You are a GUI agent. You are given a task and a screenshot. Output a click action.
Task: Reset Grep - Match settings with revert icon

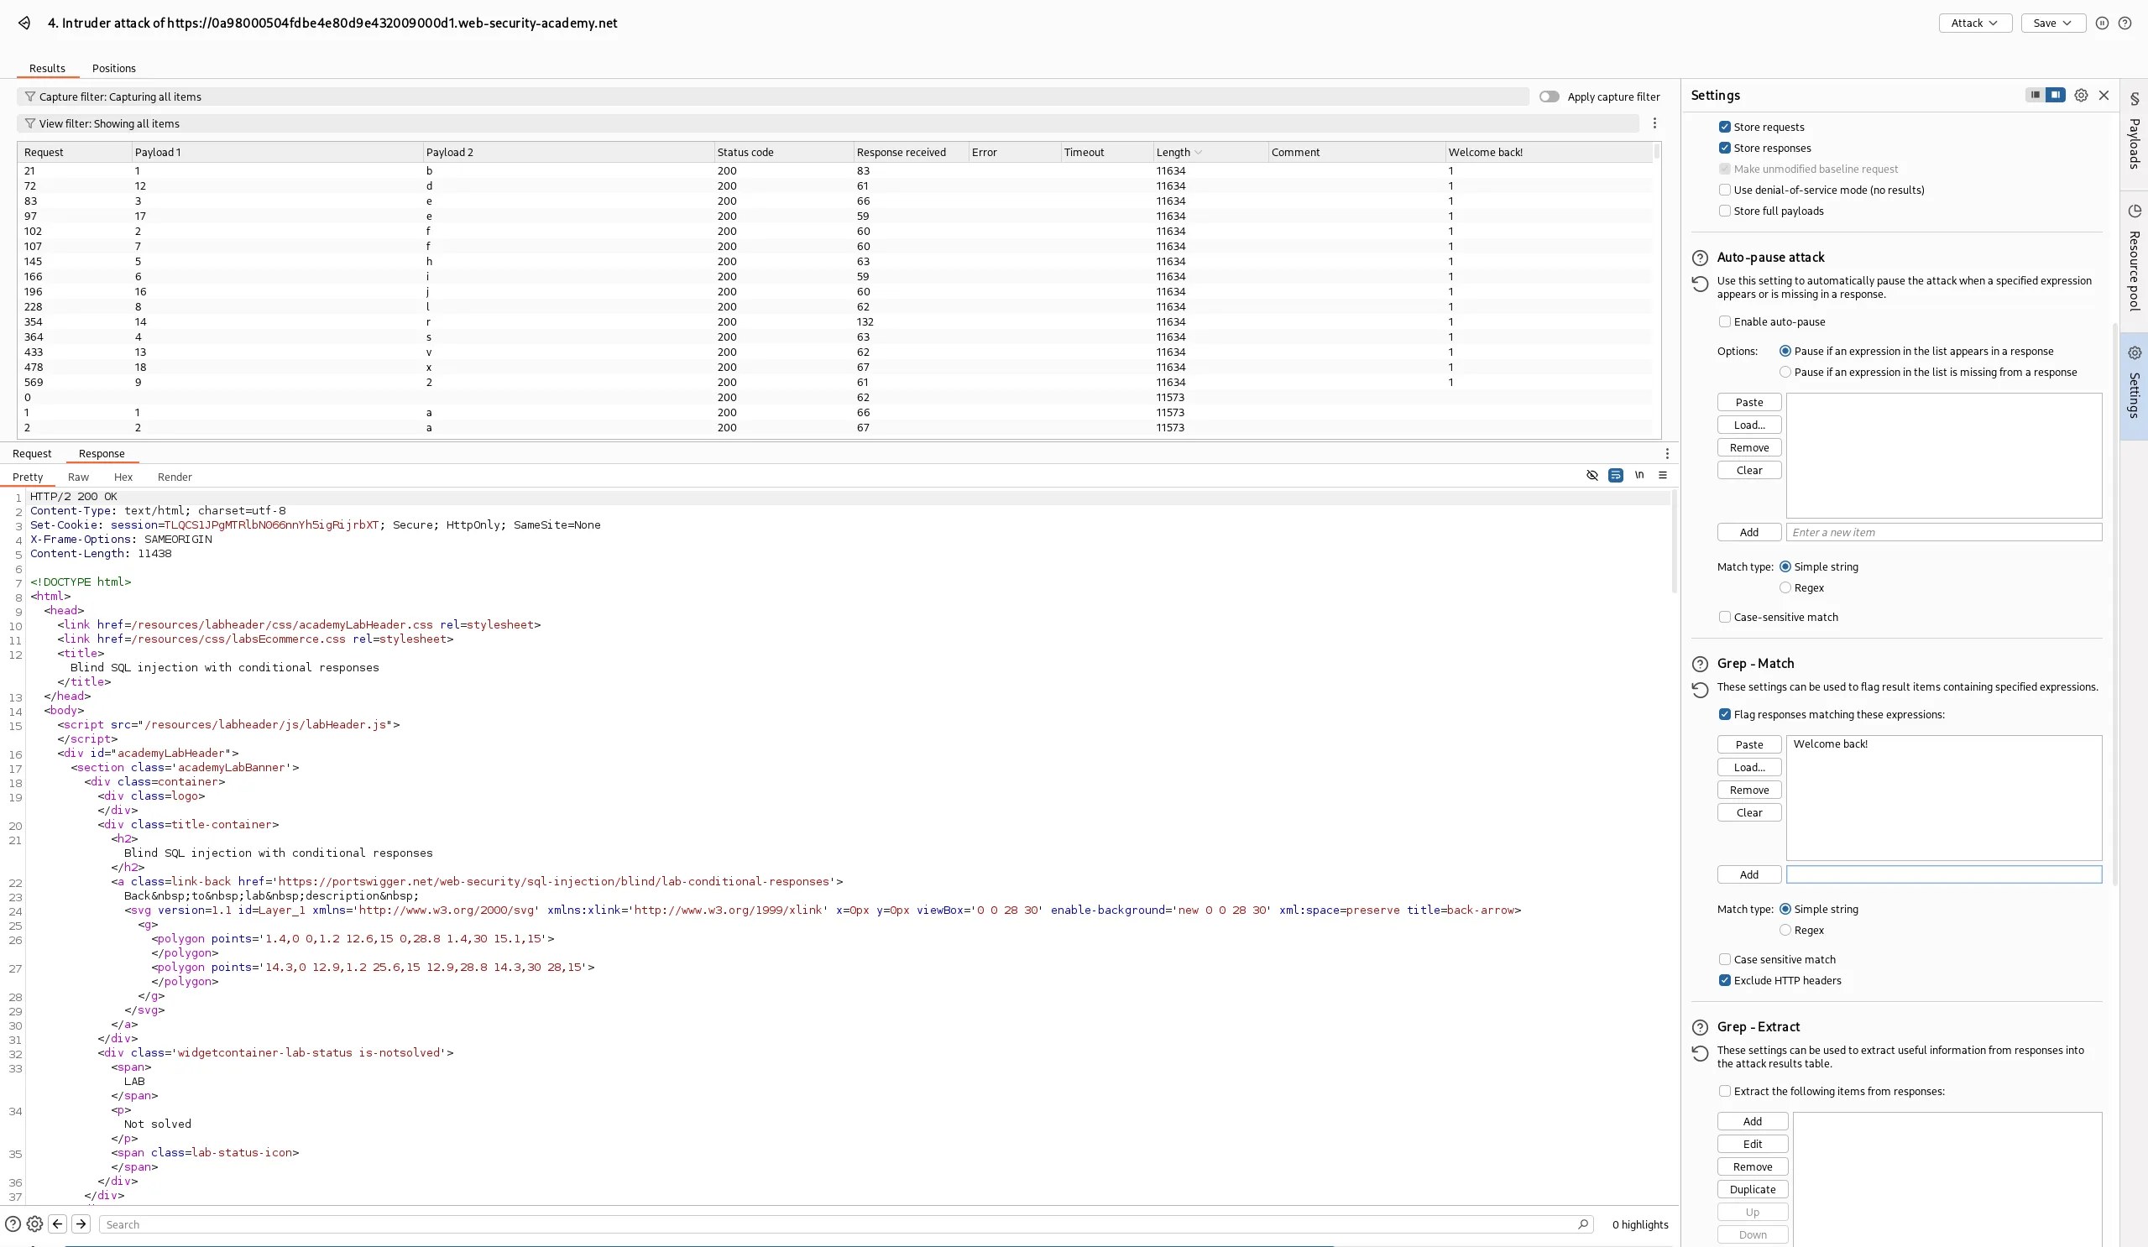coord(1700,690)
